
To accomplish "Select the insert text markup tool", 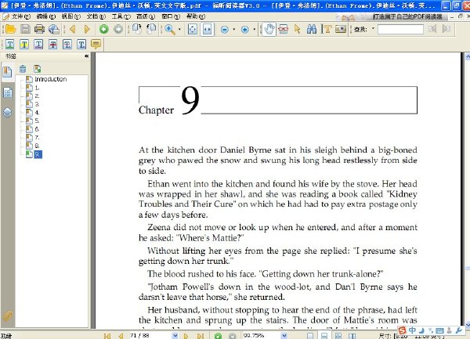I will (81, 45).
